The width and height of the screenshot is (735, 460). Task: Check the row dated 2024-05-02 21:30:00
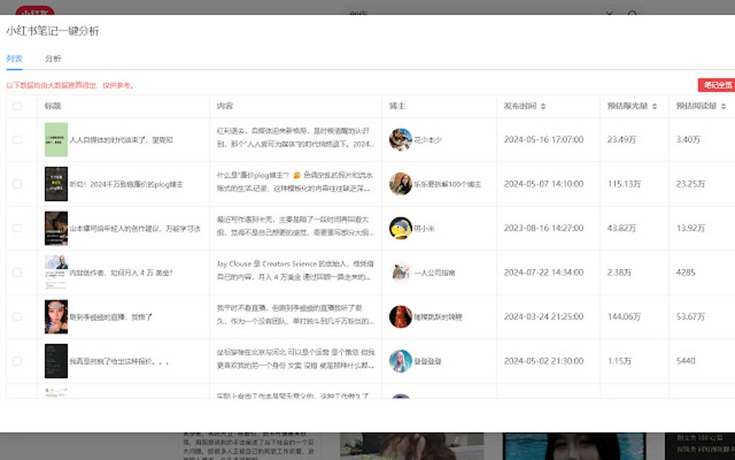click(17, 361)
